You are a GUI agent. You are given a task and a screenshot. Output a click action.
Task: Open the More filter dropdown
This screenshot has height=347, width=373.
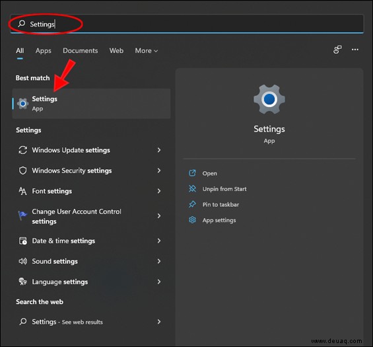pyautogui.click(x=147, y=50)
